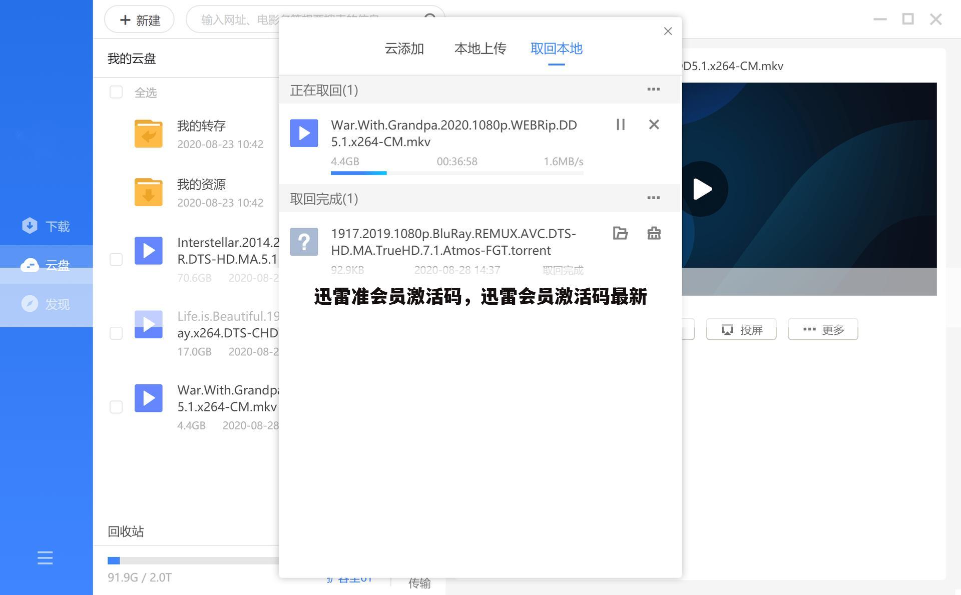Open the 下载 download sidebar section
The height and width of the screenshot is (595, 961).
(x=46, y=226)
